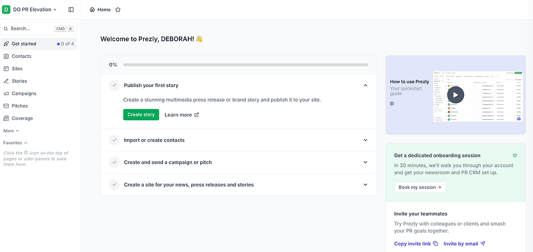The height and width of the screenshot is (252, 533).
Task: Click the sidebar collapse panel icon
Action: pyautogui.click(x=71, y=9)
